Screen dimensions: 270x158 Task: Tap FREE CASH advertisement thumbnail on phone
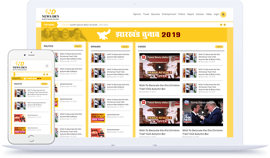[x=20, y=131]
